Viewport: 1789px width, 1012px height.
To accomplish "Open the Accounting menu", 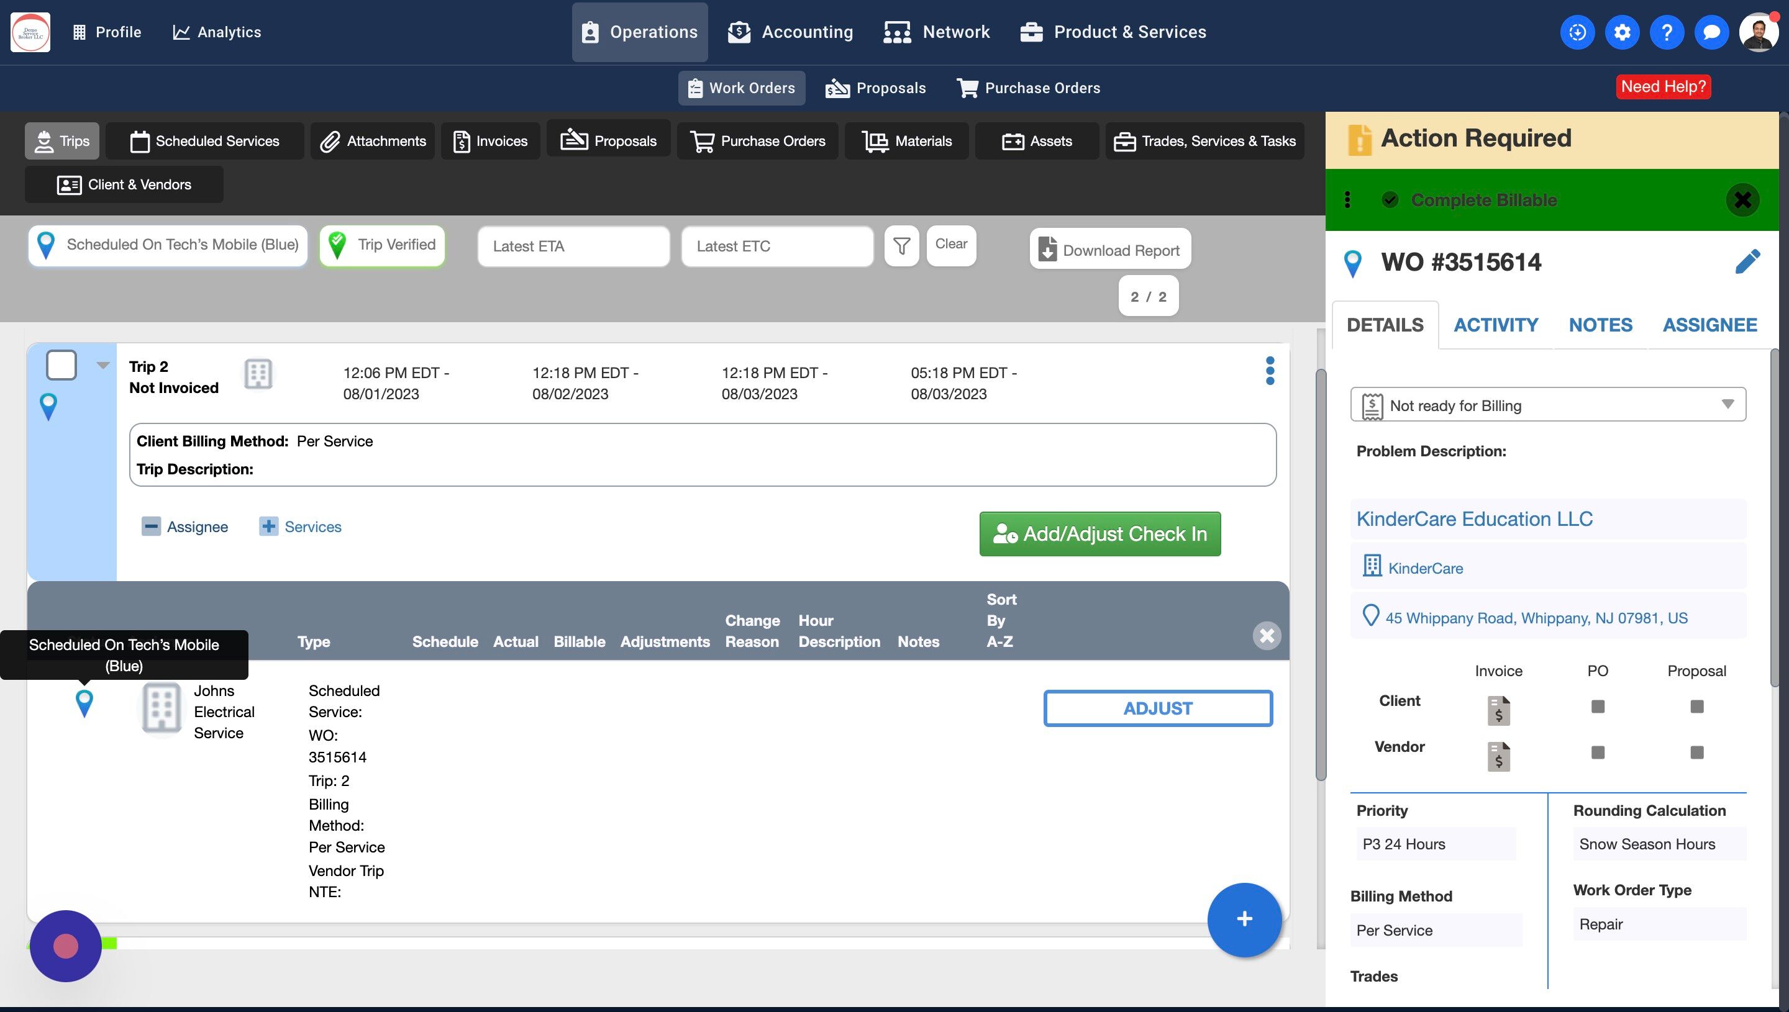I will point(791,32).
